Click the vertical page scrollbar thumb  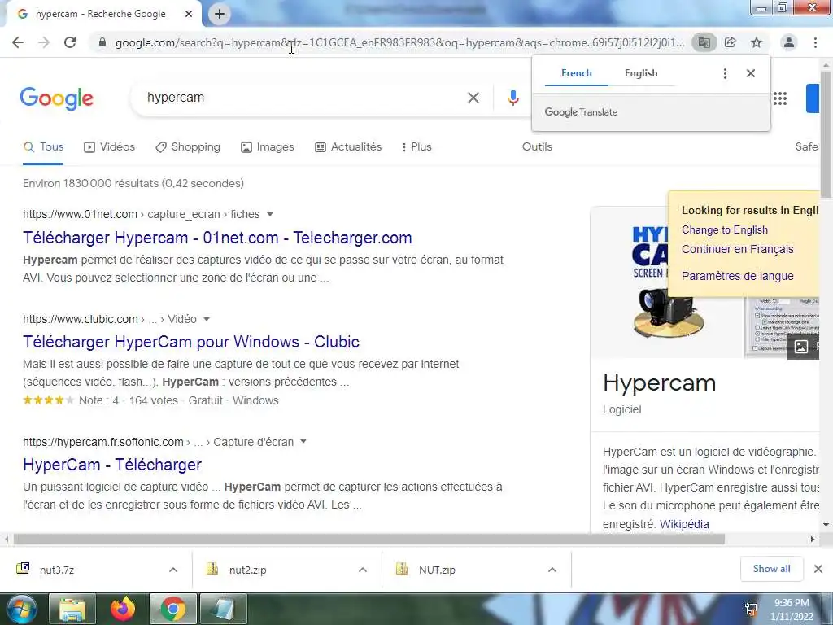pyautogui.click(x=826, y=133)
